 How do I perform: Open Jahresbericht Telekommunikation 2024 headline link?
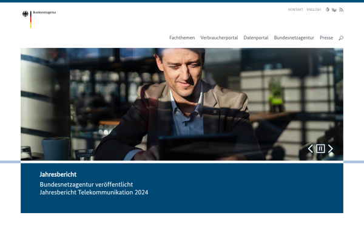(94, 188)
